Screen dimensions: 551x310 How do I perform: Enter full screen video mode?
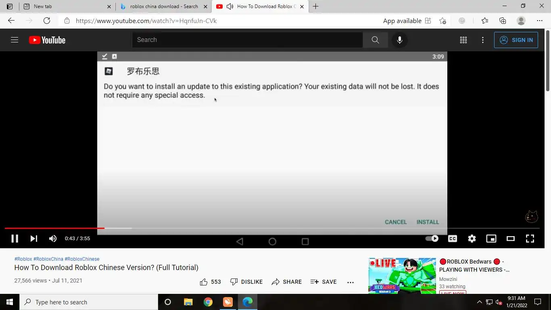click(x=530, y=239)
